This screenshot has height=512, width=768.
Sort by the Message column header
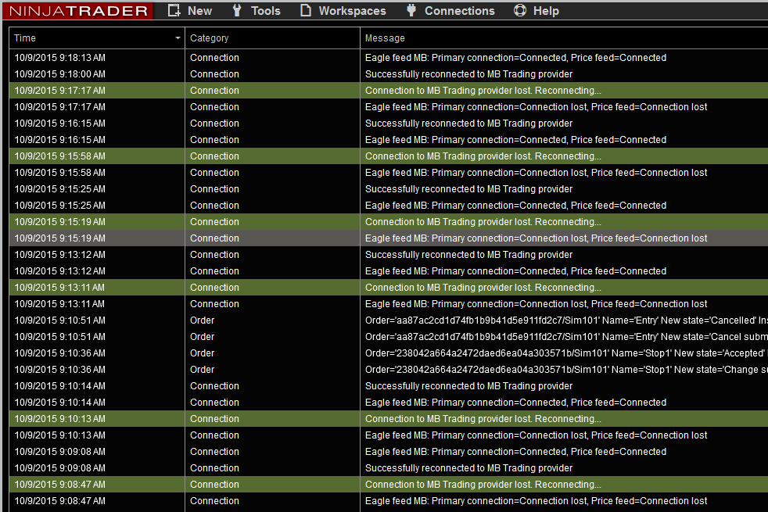pyautogui.click(x=564, y=38)
